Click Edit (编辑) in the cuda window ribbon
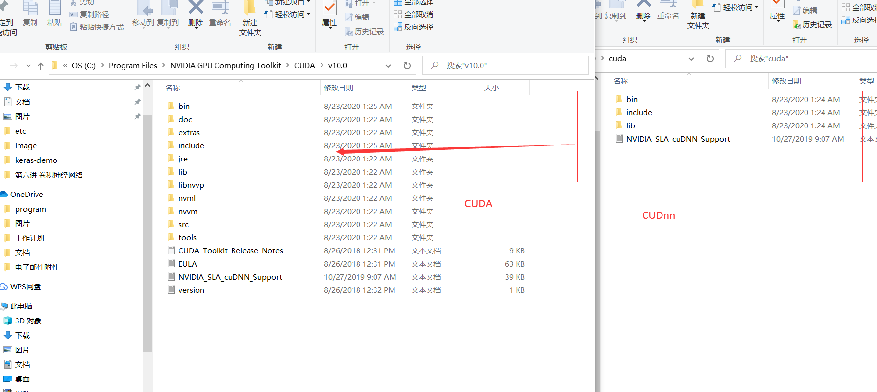The image size is (877, 392). tap(805, 10)
